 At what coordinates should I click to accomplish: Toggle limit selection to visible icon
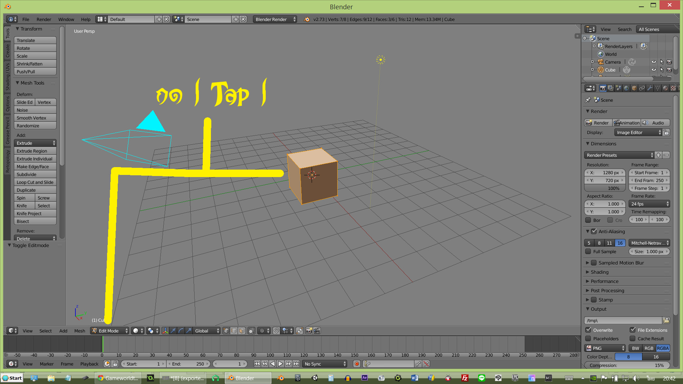click(252, 331)
